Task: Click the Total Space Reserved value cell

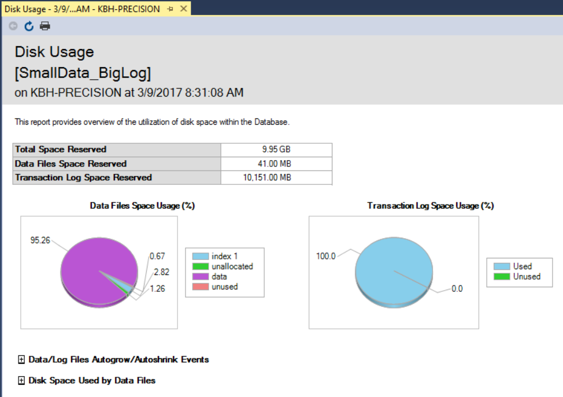Action: click(276, 149)
